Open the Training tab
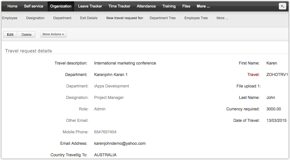The width and height of the screenshot is (290, 160). pos(169,6)
